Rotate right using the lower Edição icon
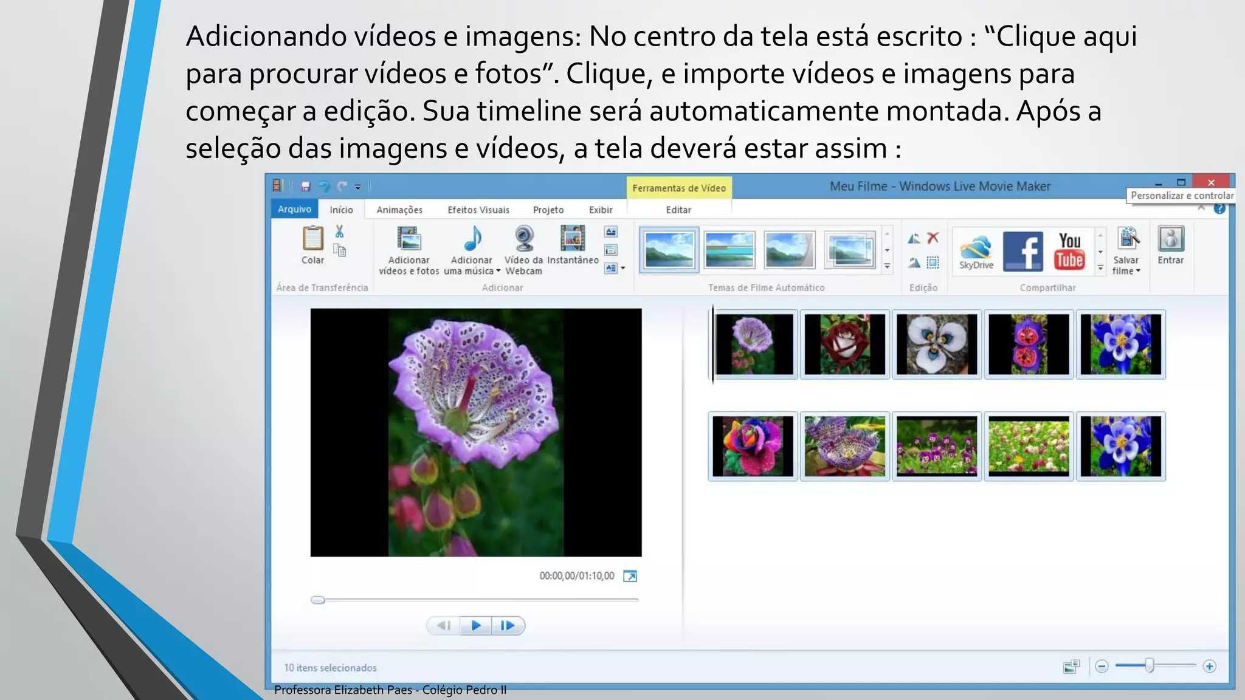The width and height of the screenshot is (1245, 700). [x=914, y=262]
